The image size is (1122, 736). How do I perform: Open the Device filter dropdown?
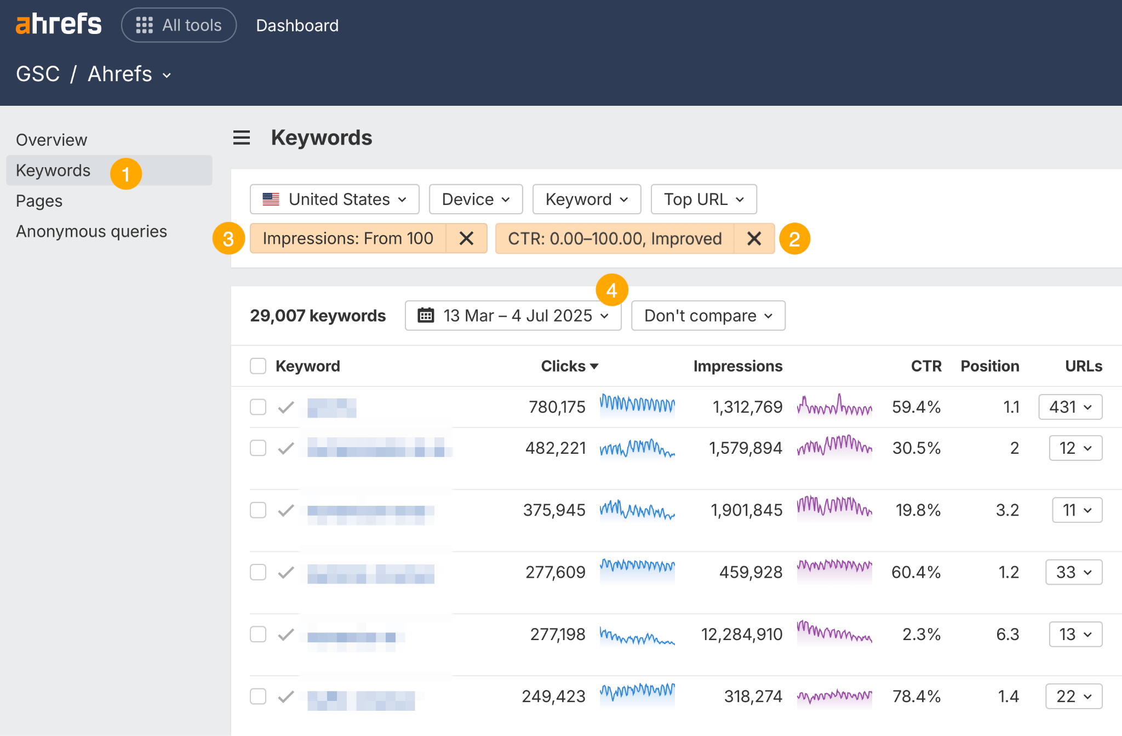click(x=475, y=199)
